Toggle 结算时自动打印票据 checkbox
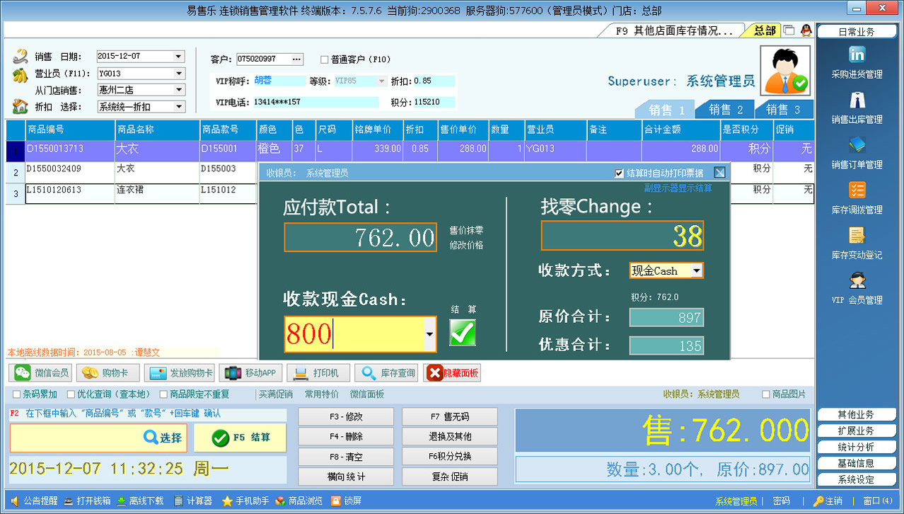904x514 pixels. (x=620, y=173)
